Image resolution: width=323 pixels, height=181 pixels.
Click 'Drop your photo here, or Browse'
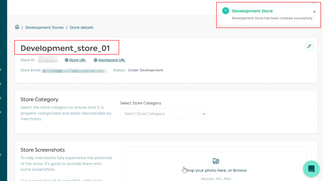[x=216, y=170]
